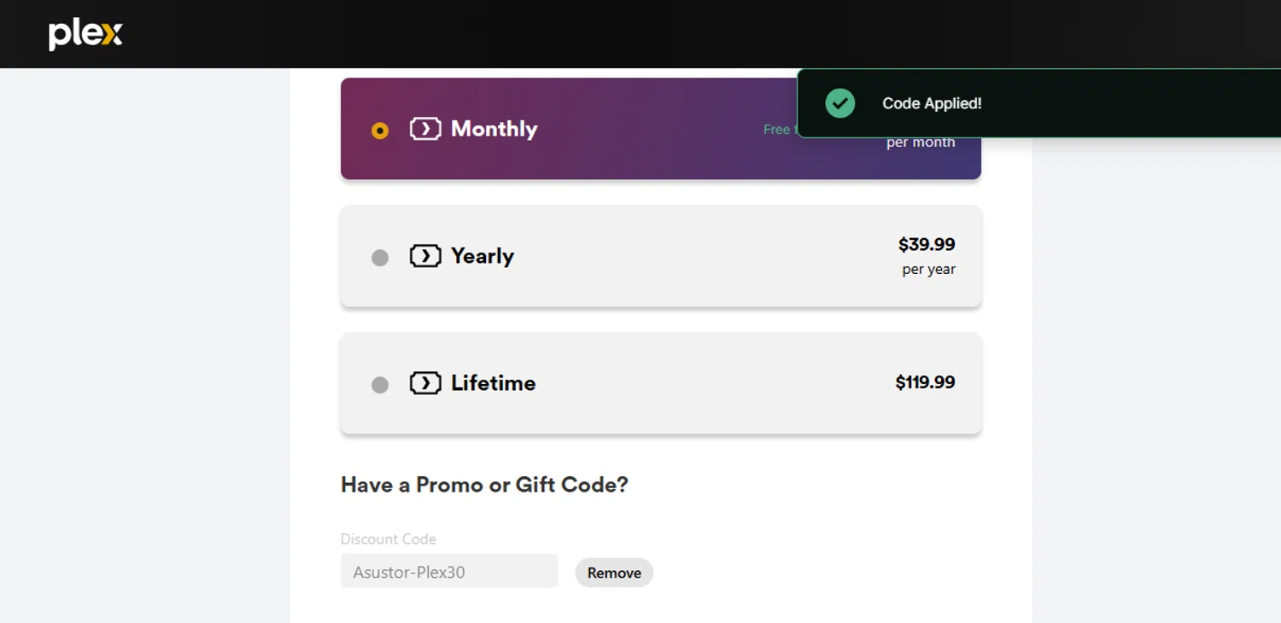Click the "Discount Code" field label
1281x623 pixels.
click(389, 539)
